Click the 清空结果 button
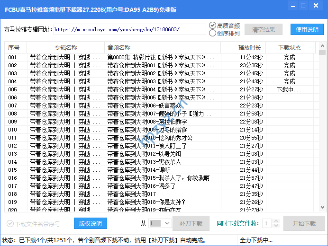The image size is (328, 246). [264, 29]
